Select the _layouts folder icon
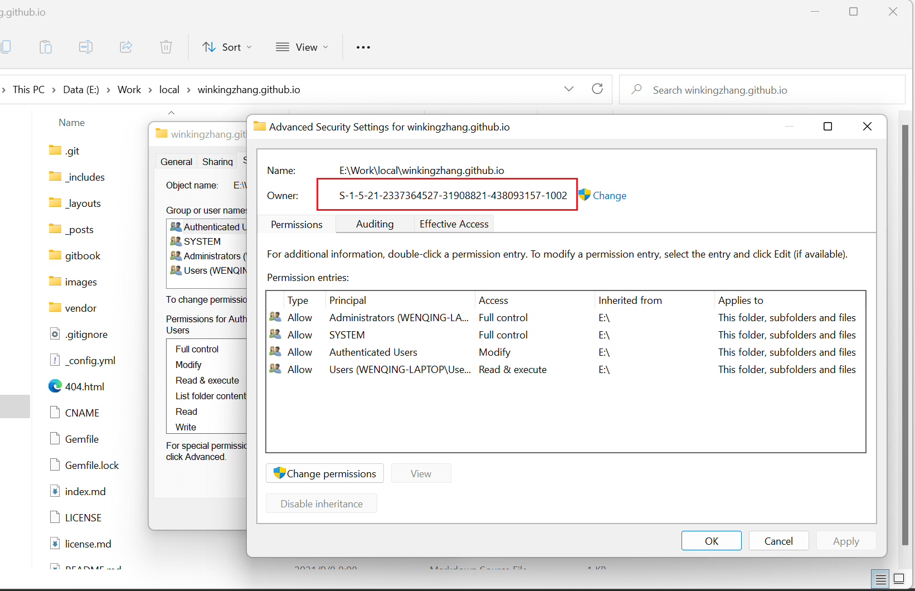 click(55, 202)
